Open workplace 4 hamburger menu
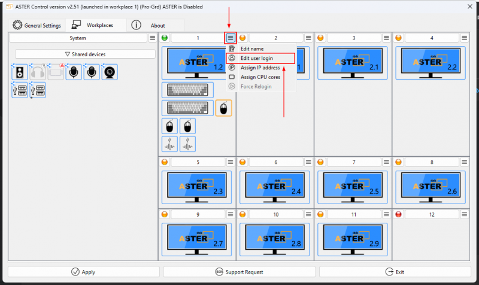The width and height of the screenshot is (479, 285). 465,38
